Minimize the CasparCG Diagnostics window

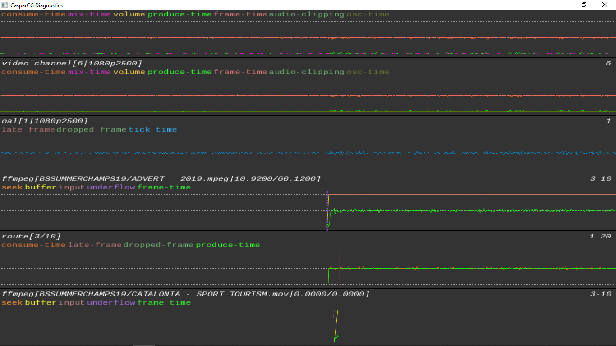pyautogui.click(x=564, y=5)
